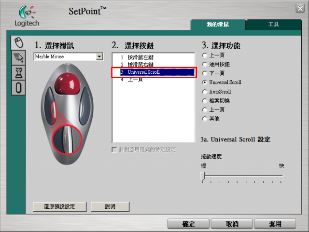309x232 pixels.
Task: Cancel with the 取消 button
Action: 232,224
